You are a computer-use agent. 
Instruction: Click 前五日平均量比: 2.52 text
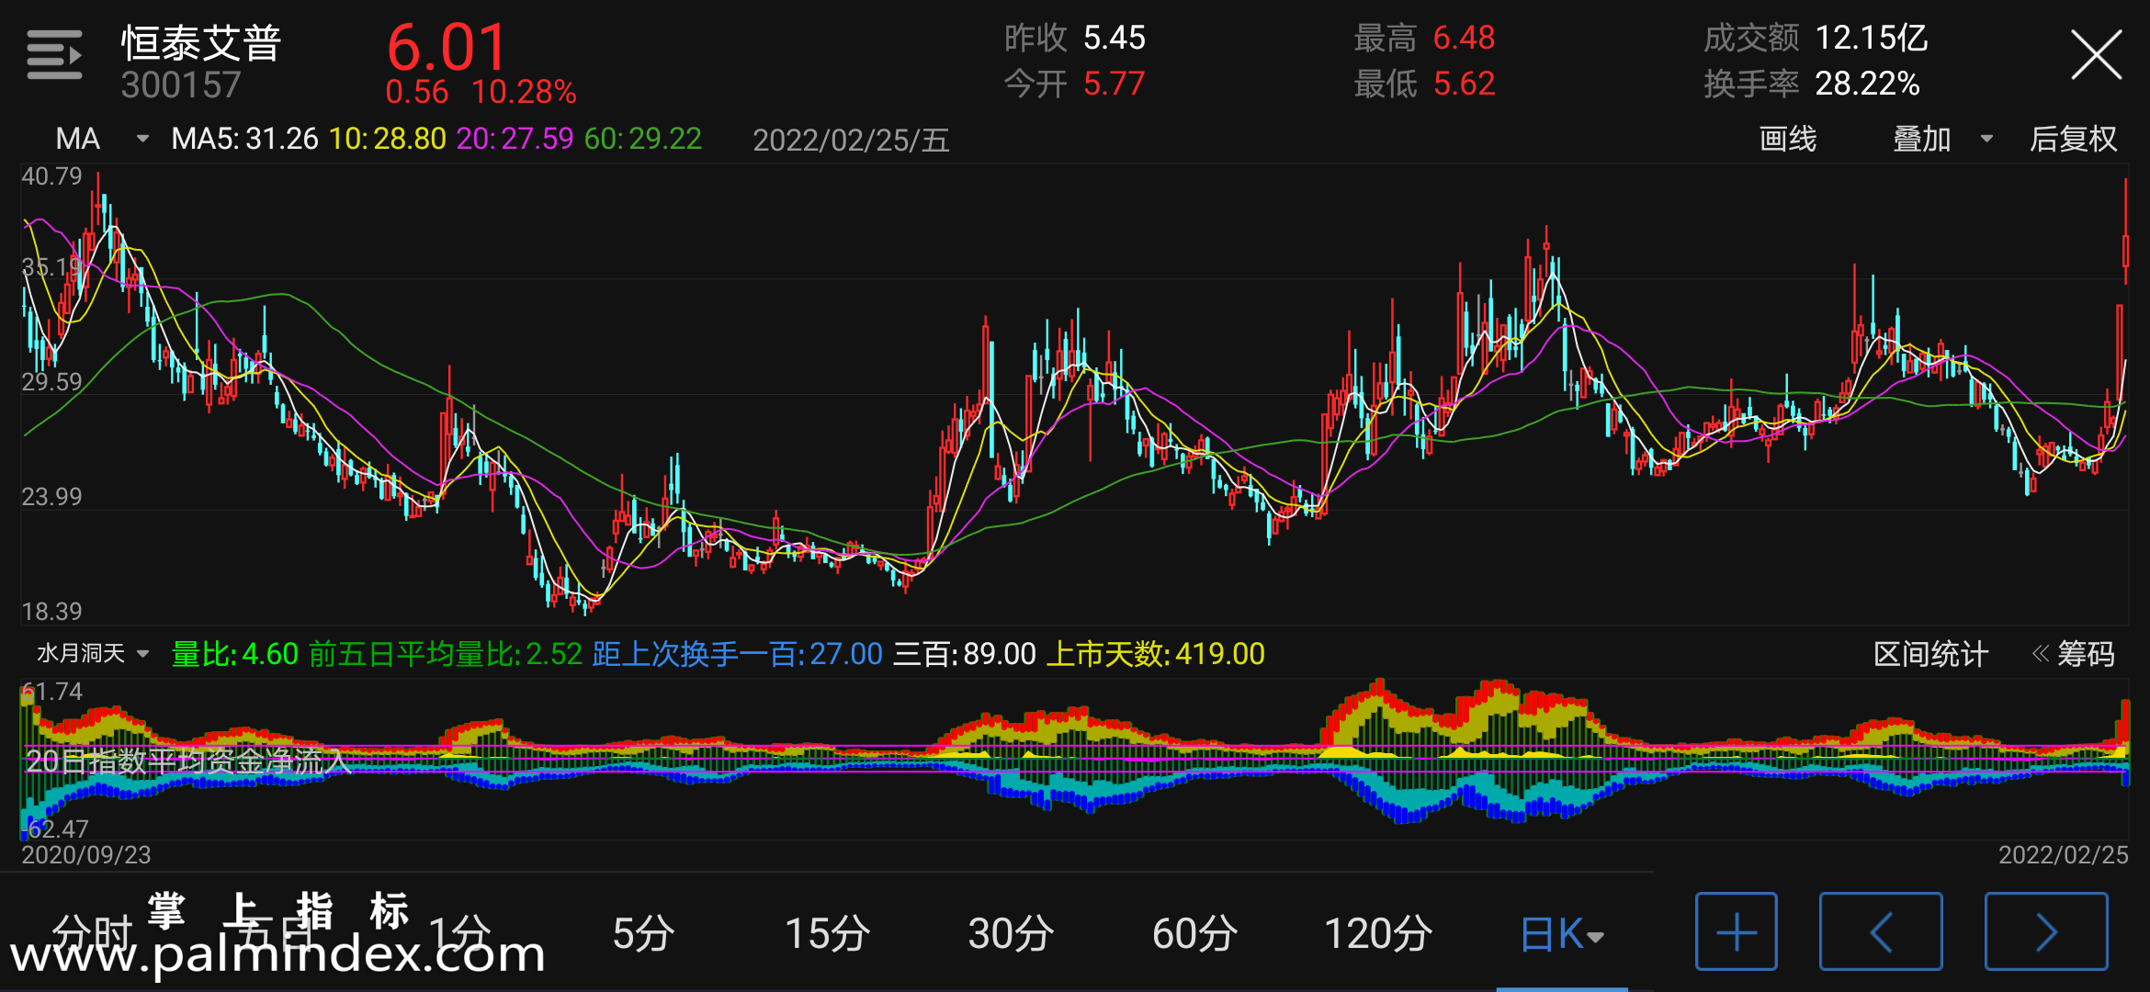446,654
